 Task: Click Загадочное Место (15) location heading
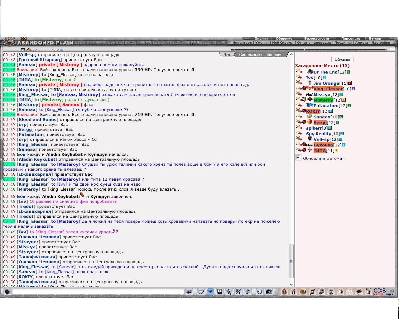(x=322, y=65)
